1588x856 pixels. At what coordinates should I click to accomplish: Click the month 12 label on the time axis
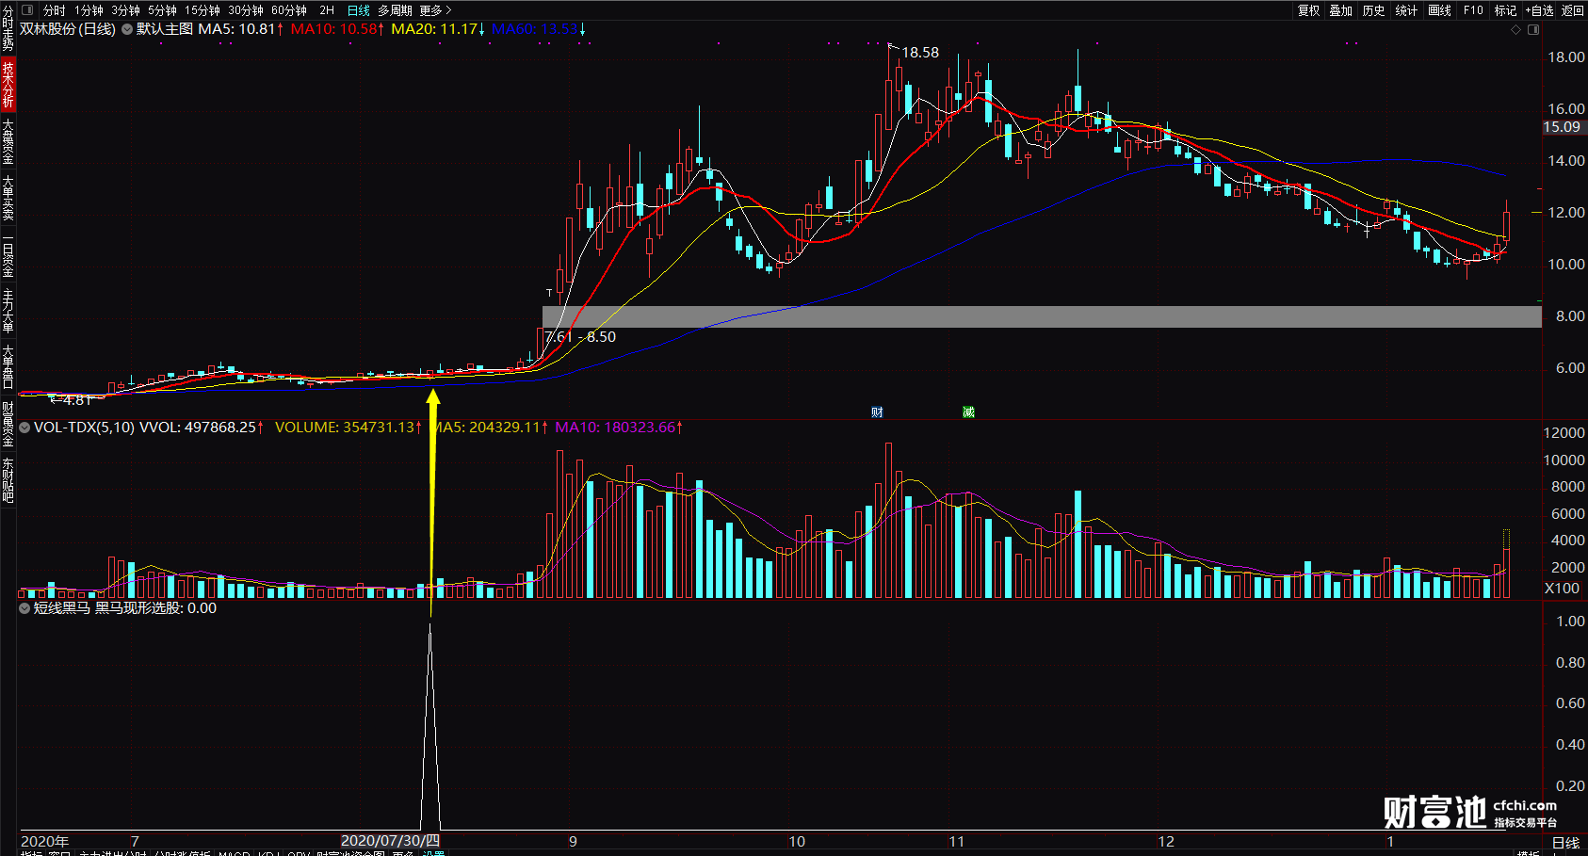[x=1166, y=841]
